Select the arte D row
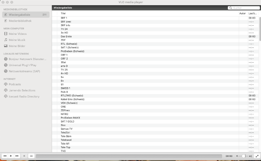The image size is (261, 161). coord(155,66)
